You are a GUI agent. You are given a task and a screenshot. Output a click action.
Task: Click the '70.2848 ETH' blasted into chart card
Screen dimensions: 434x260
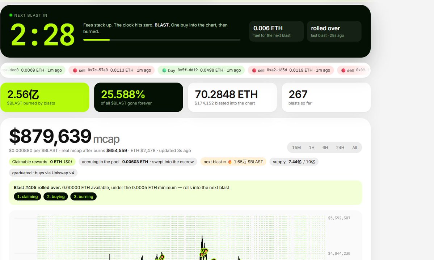[232, 97]
